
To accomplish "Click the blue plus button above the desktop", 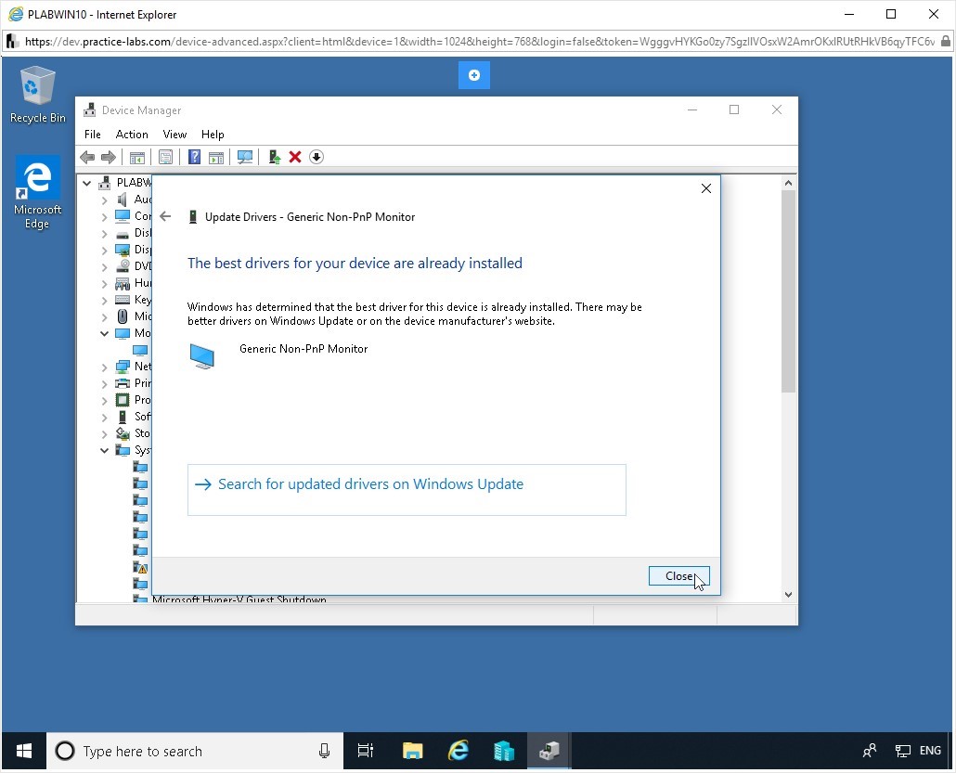I will click(474, 75).
